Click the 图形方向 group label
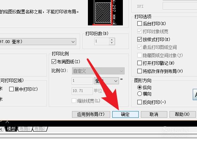This screenshot has height=146, width=197. click(x=143, y=80)
